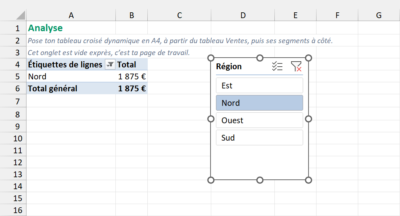The height and width of the screenshot is (216, 400).
Task: Select Nord in the Région slicer
Action: click(260, 103)
